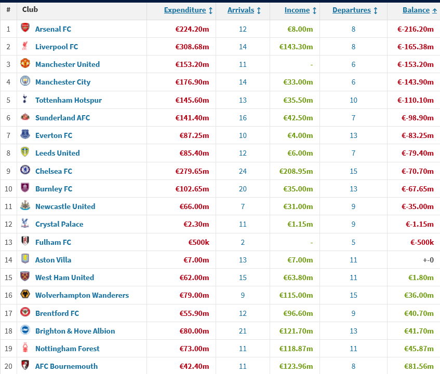The width and height of the screenshot is (440, 374).
Task: Open the Newcastle United club link
Action: point(65,206)
